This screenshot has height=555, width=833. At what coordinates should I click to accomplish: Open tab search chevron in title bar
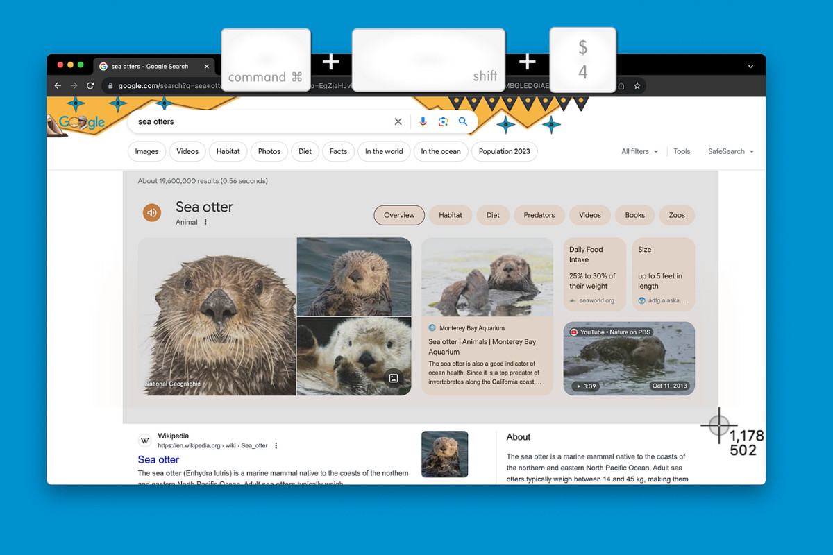[750, 67]
